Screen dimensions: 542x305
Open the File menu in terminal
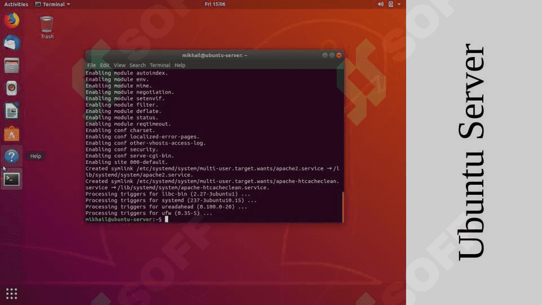(91, 65)
